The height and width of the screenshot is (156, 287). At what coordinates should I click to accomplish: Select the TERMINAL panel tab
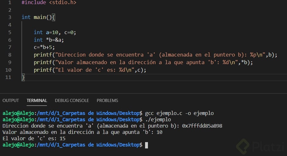click(37, 100)
